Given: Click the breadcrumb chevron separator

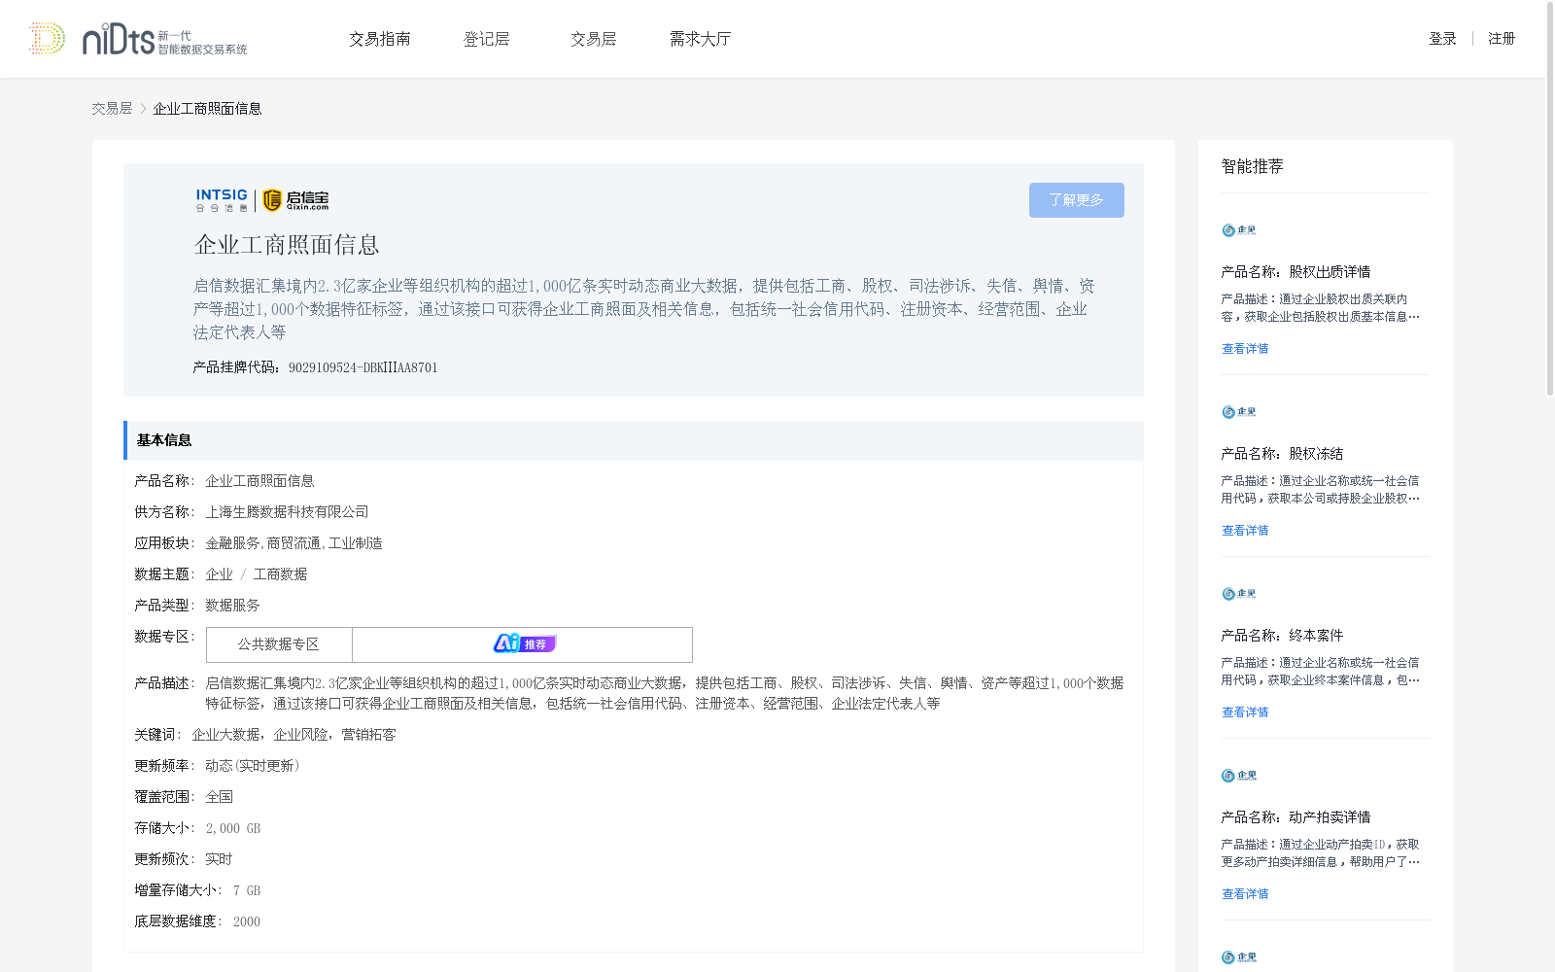Looking at the screenshot, I should tap(143, 109).
